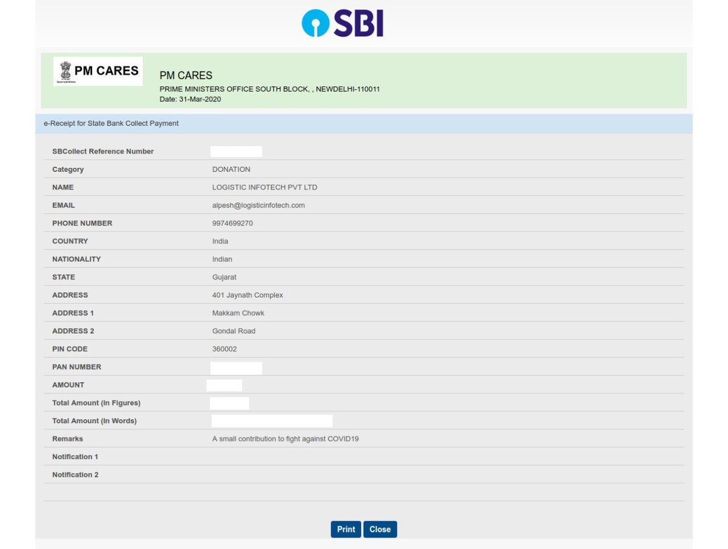The image size is (728, 549).
Task: Click the SBCollect Reference Number label
Action: 103,151
